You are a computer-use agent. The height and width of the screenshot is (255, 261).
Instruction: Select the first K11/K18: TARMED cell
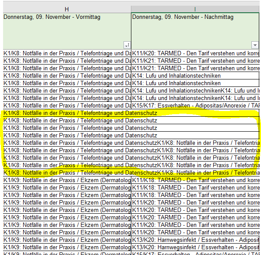(x=195, y=180)
